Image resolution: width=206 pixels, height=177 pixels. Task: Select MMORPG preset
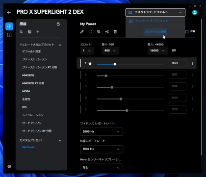[x=28, y=76]
